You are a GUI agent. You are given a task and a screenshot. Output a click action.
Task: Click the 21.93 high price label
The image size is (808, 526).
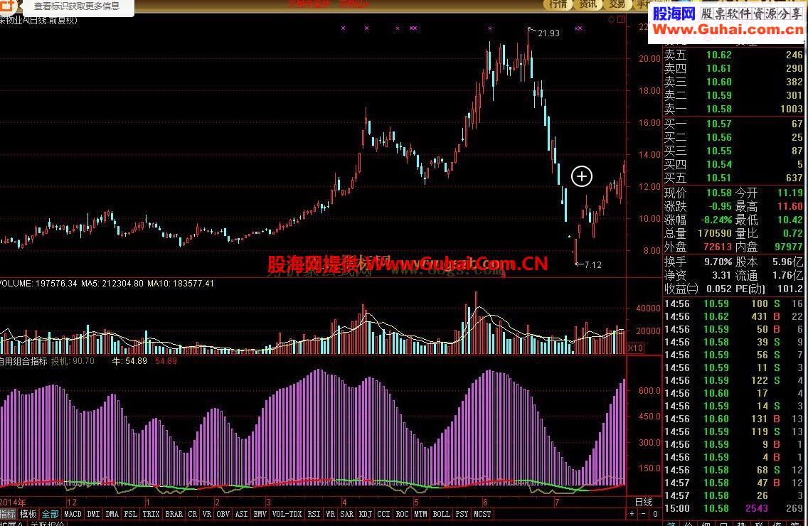[x=548, y=33]
